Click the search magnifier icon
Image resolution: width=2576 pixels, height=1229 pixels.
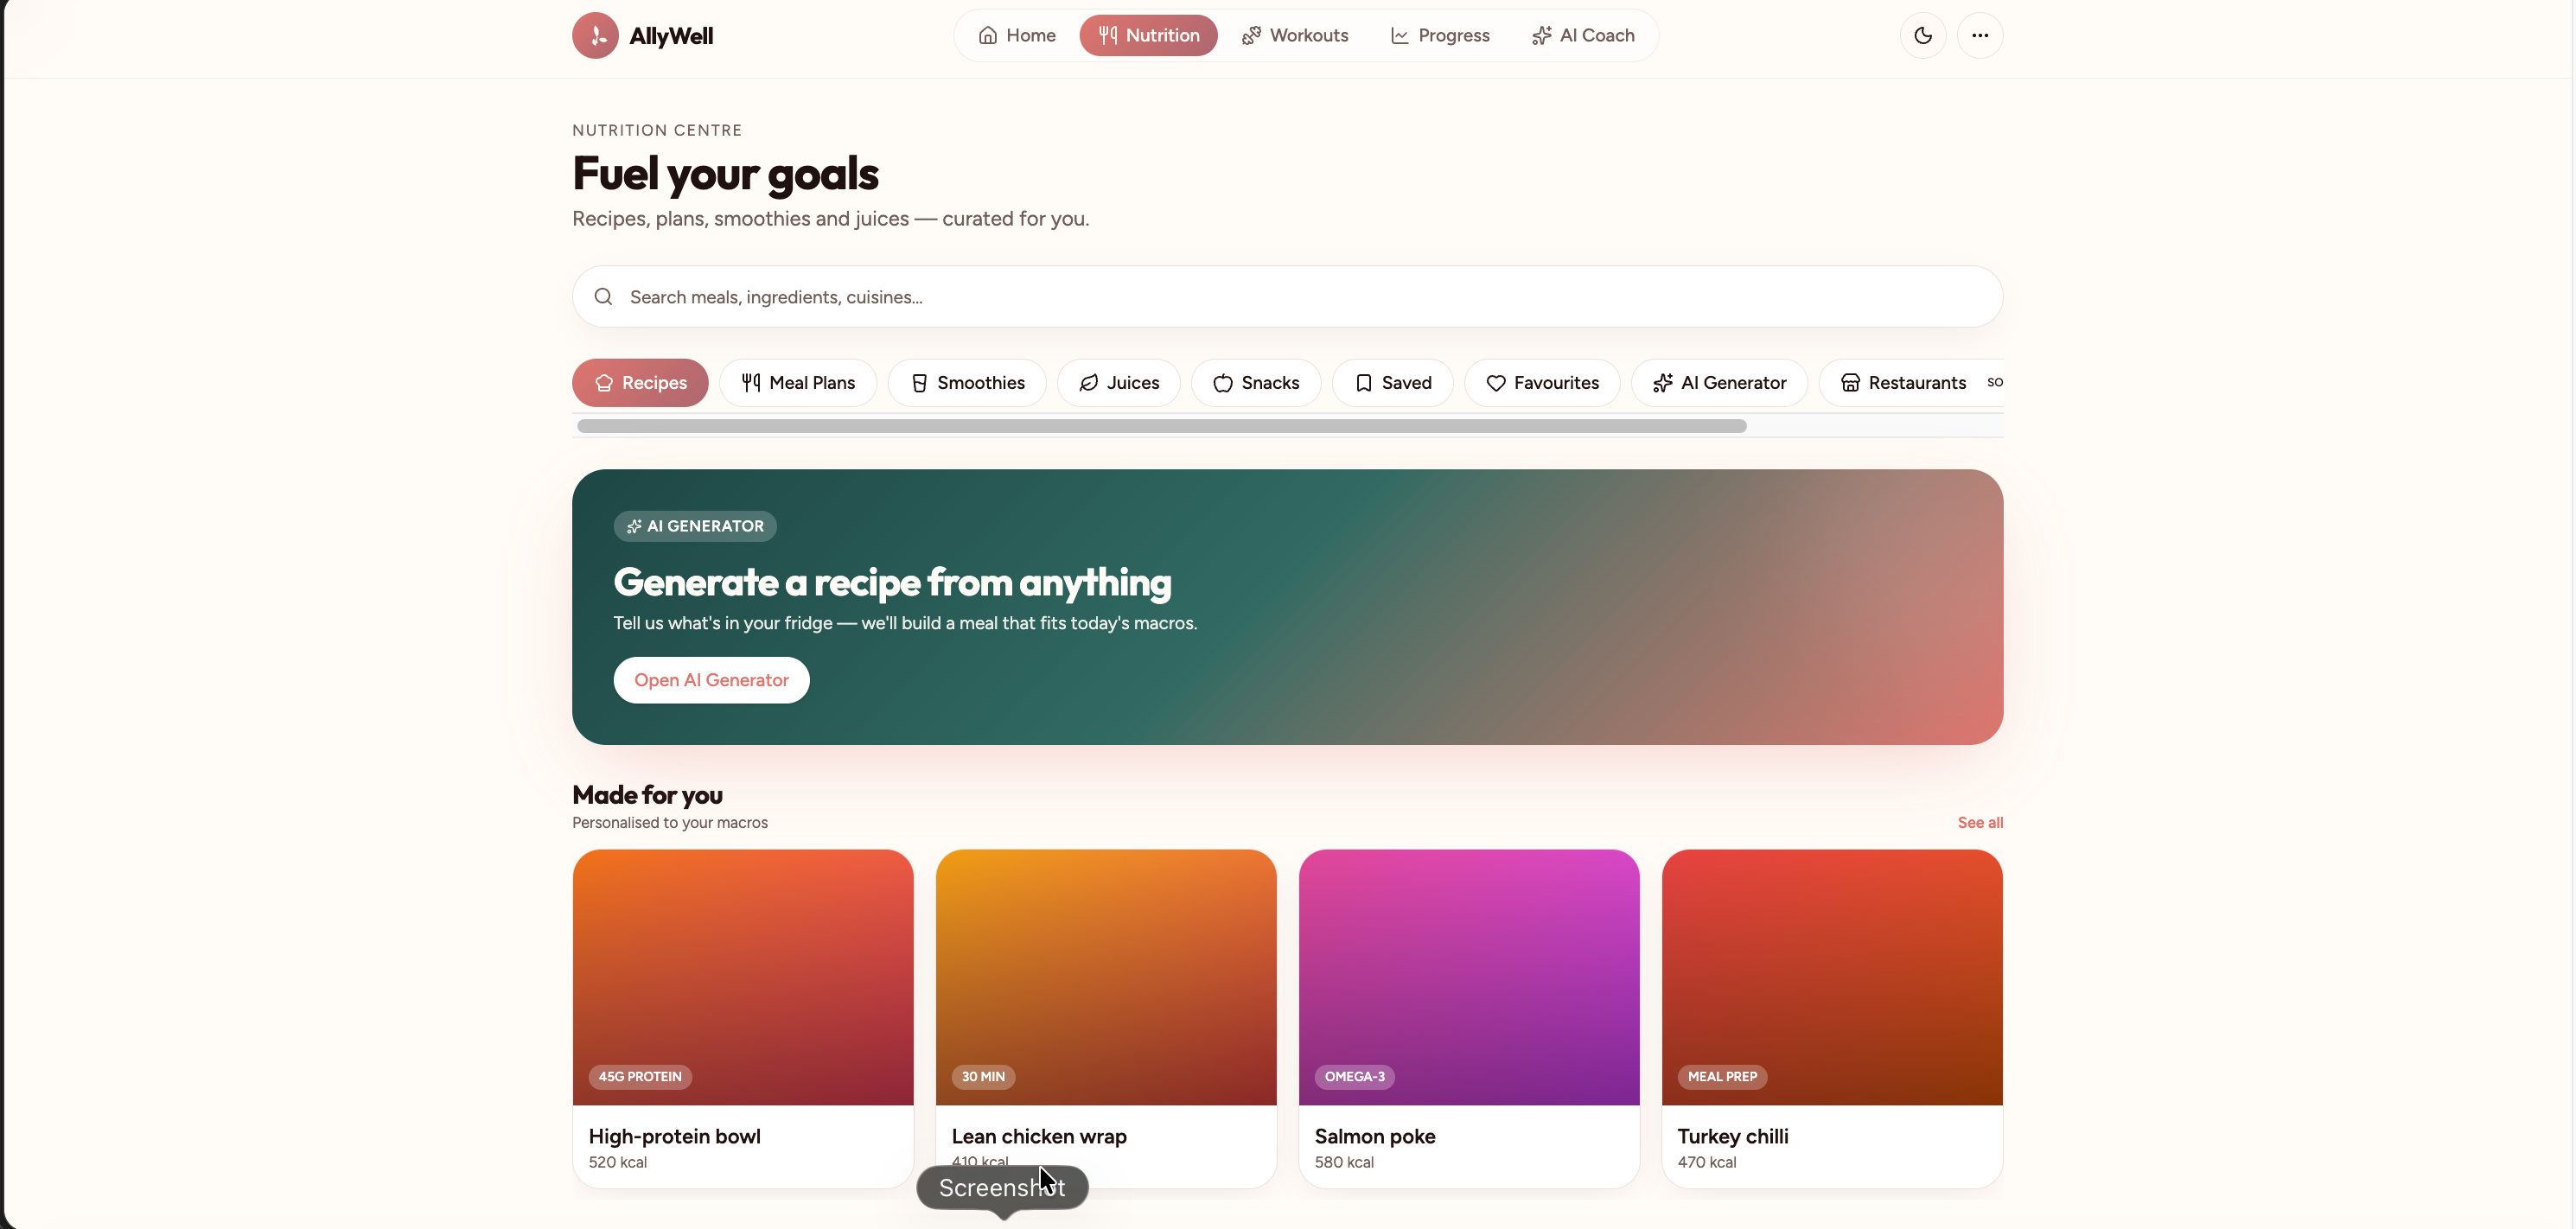tap(603, 297)
